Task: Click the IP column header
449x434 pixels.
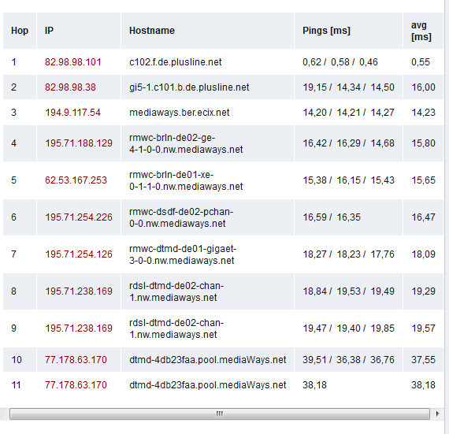Action: (79, 31)
